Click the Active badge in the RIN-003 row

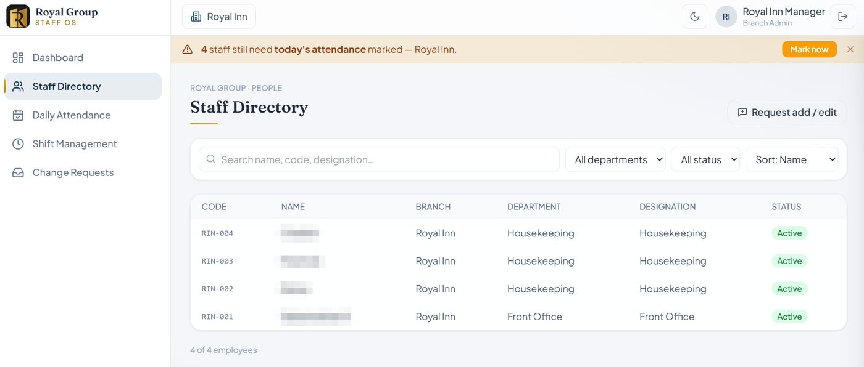[x=789, y=261]
